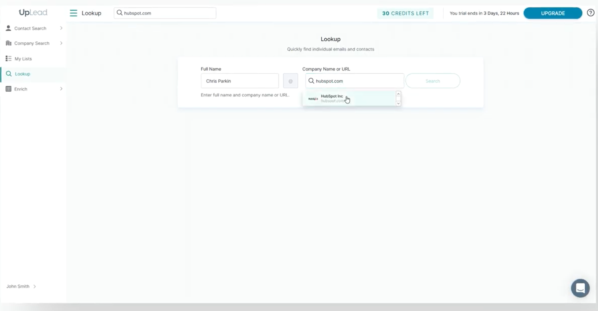598x311 pixels.
Task: Click the top bar search magnifier icon
Action: pyautogui.click(x=119, y=13)
